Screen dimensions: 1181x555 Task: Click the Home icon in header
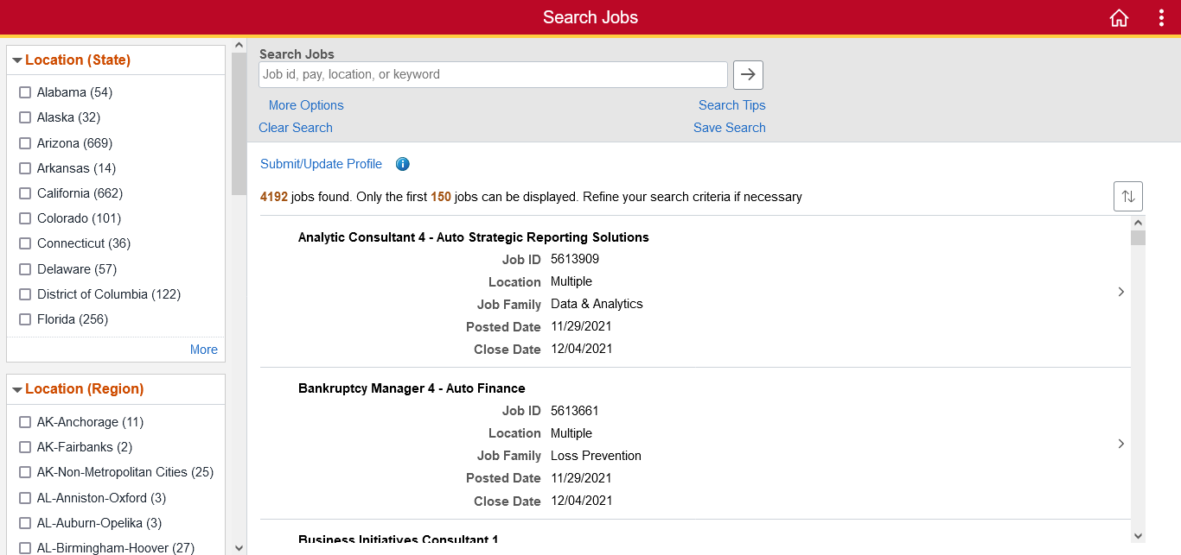(1119, 18)
